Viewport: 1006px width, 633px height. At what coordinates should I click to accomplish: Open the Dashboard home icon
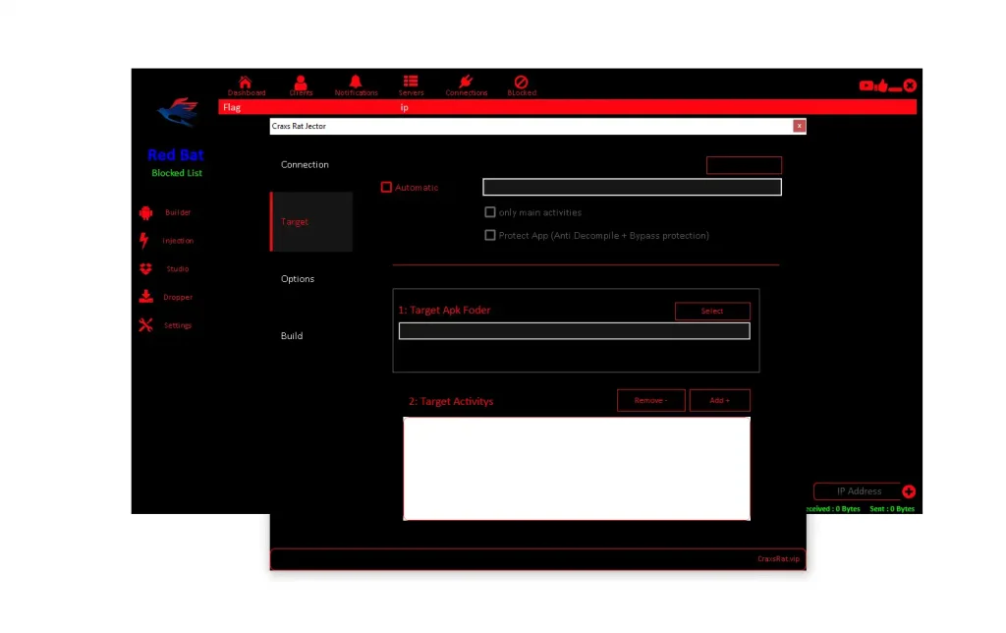coord(246,83)
